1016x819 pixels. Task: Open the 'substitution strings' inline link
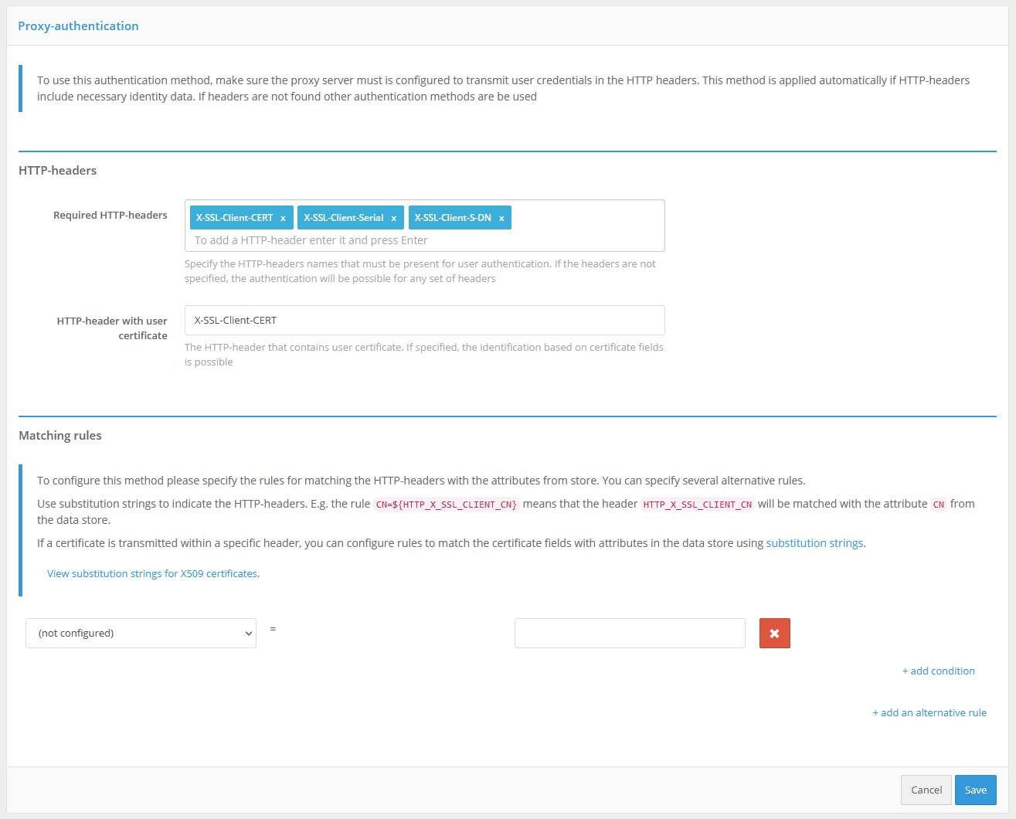pos(814,543)
